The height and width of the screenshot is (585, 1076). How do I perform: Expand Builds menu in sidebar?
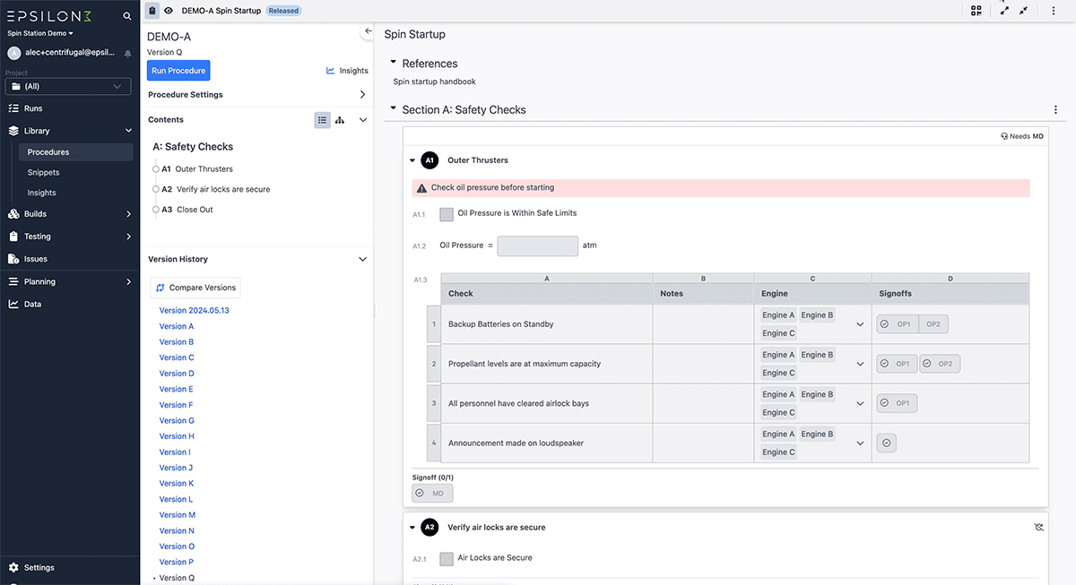coord(70,214)
